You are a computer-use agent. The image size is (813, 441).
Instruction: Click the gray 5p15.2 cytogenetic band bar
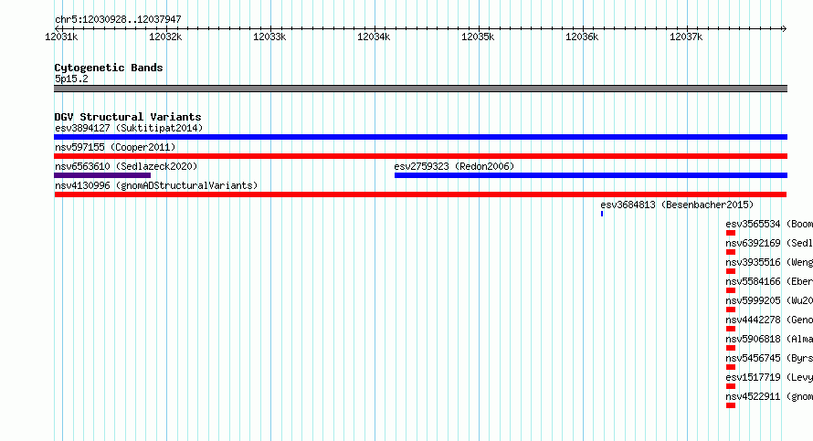point(420,89)
